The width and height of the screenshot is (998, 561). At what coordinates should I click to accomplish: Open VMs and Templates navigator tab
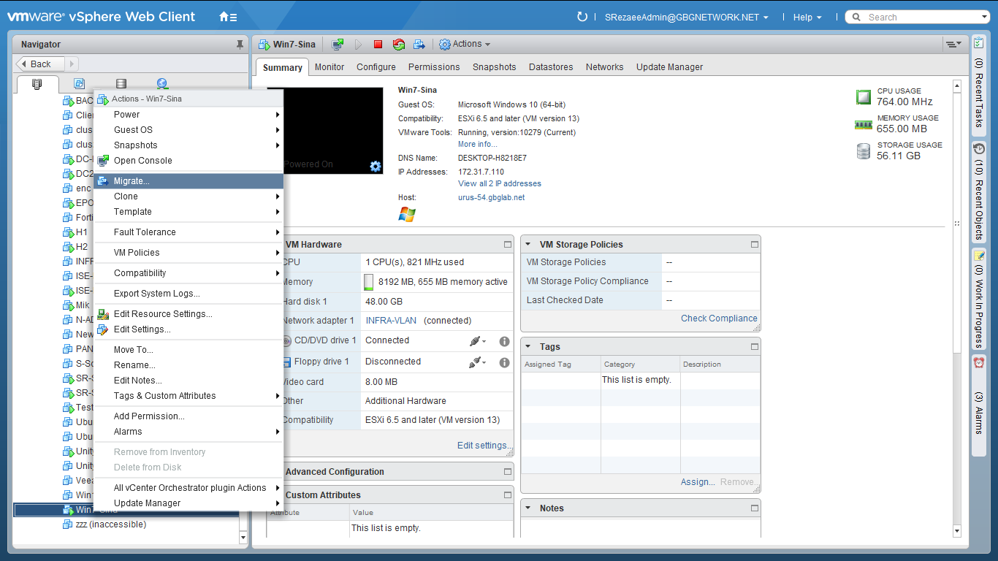point(79,84)
